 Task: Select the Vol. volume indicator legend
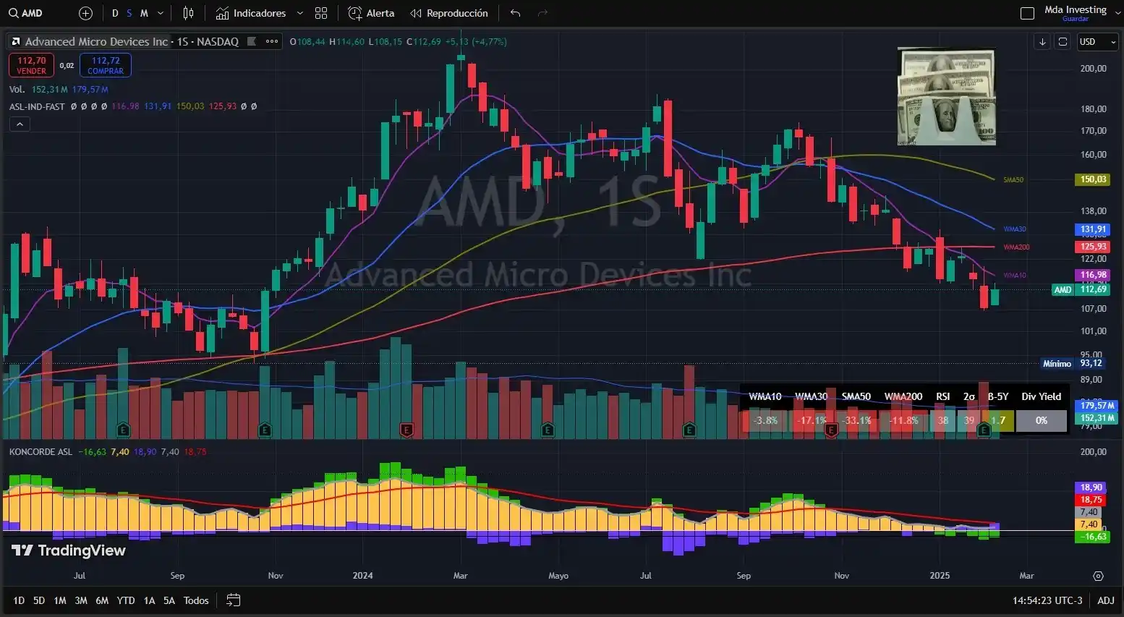[x=17, y=89]
